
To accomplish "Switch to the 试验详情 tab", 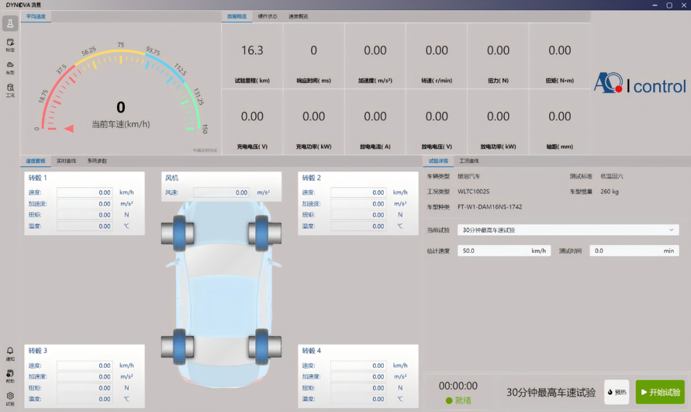I will point(438,161).
